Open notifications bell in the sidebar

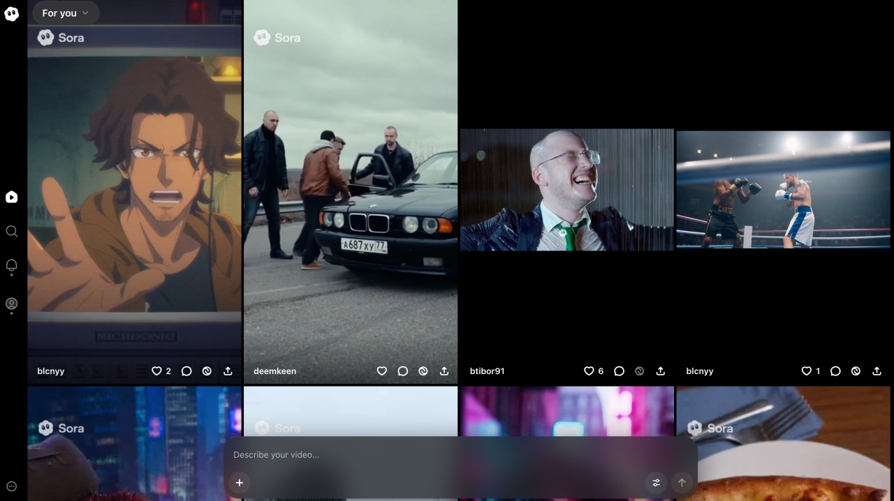(x=11, y=266)
